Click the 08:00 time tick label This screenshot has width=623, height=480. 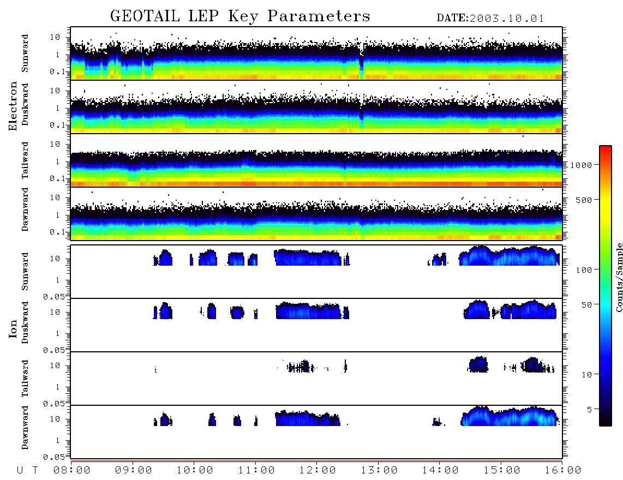[72, 471]
